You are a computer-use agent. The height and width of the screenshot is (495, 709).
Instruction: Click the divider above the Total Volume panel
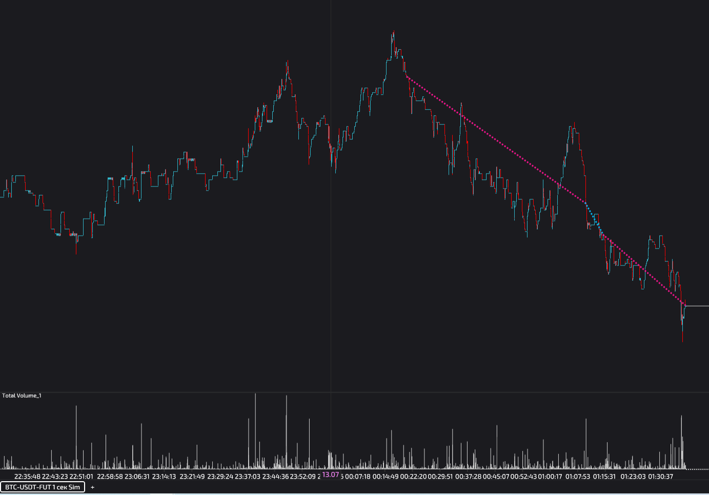[x=354, y=393]
